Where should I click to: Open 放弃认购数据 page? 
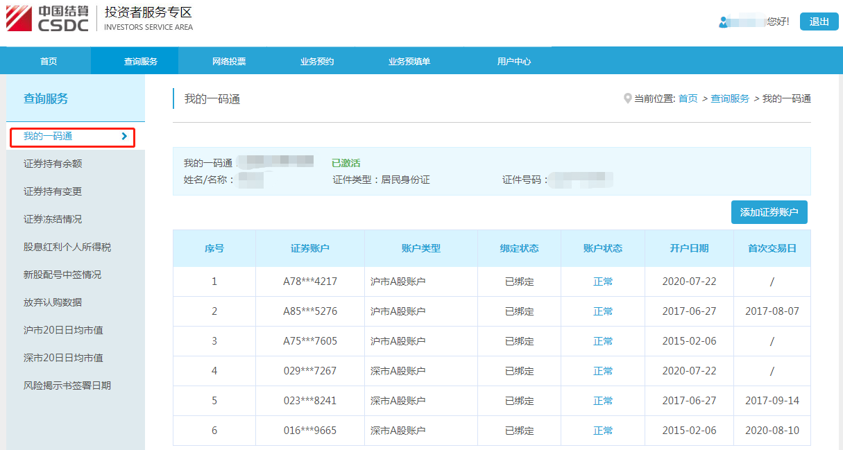pyautogui.click(x=52, y=302)
